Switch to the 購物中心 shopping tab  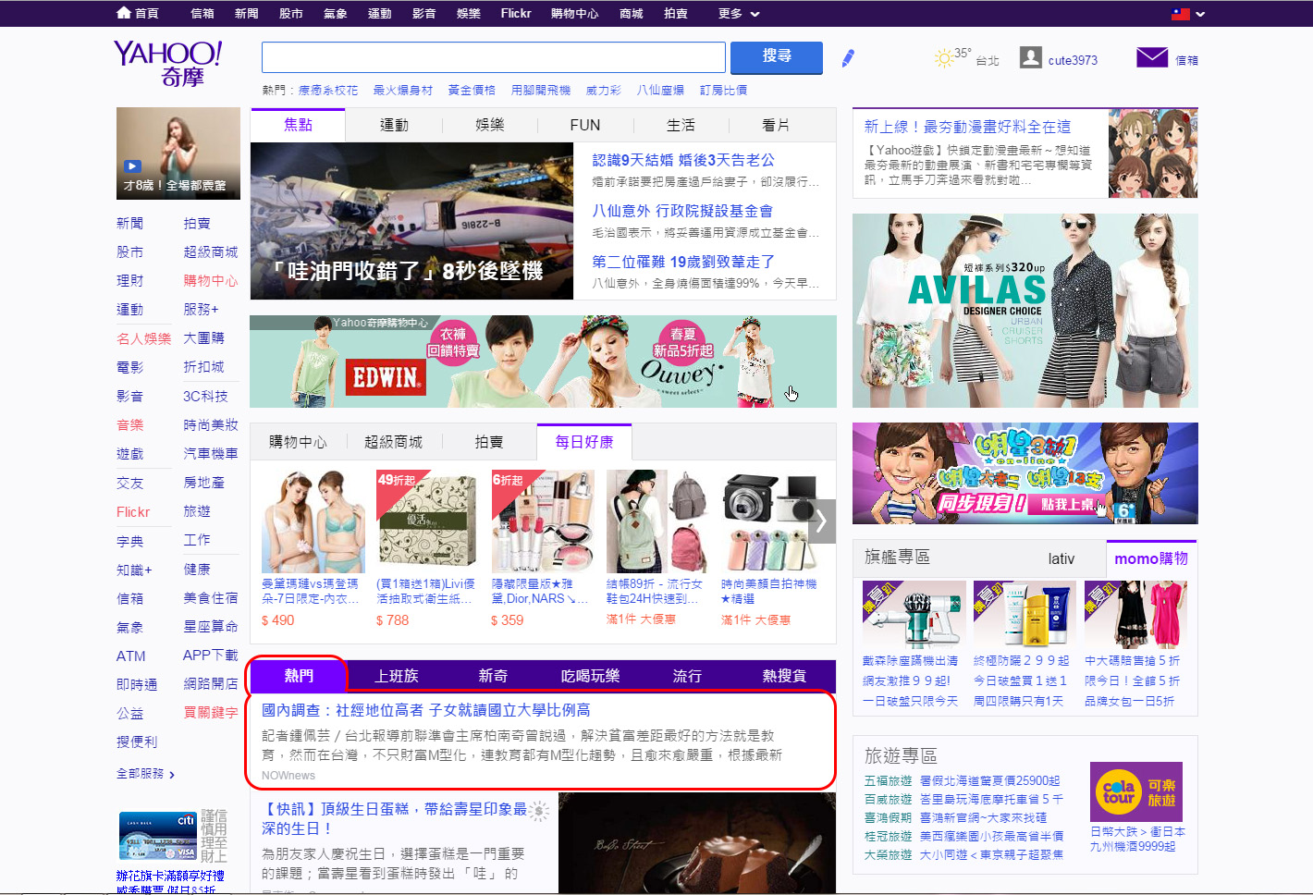point(298,442)
